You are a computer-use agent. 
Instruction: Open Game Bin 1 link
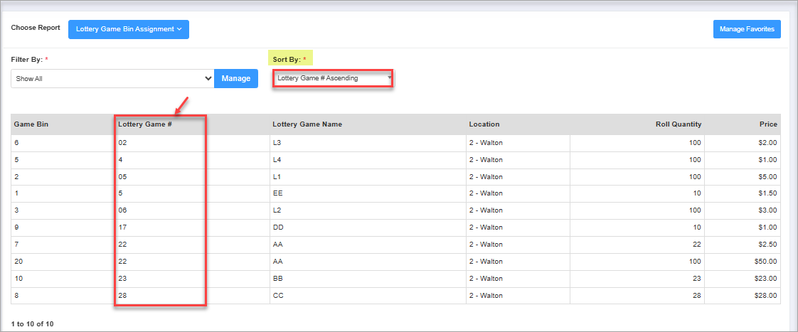point(16,193)
